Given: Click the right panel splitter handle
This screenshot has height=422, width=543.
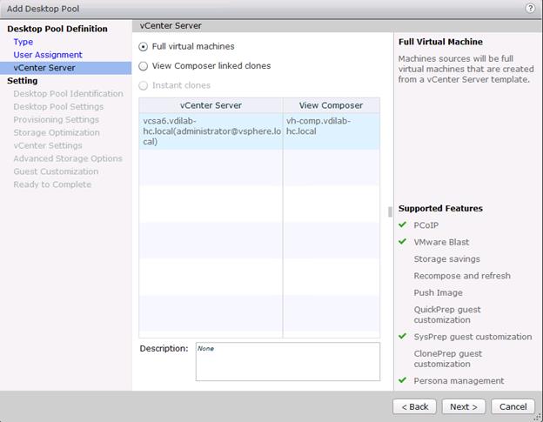Looking at the screenshot, I should coord(390,211).
